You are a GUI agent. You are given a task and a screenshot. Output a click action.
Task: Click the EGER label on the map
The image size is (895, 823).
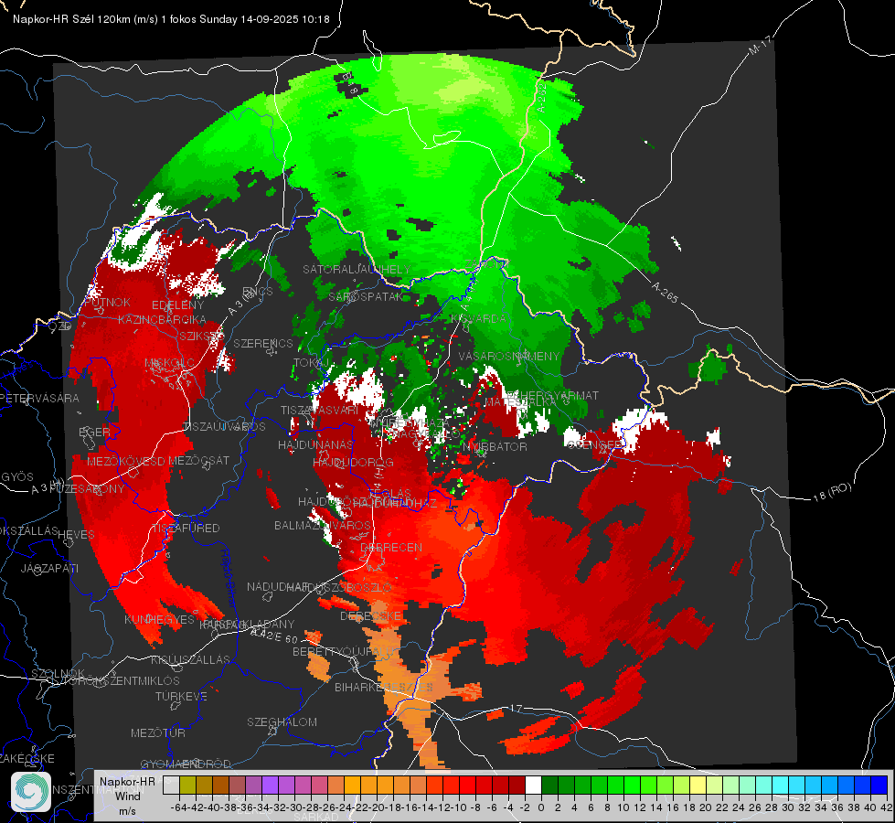tap(94, 433)
